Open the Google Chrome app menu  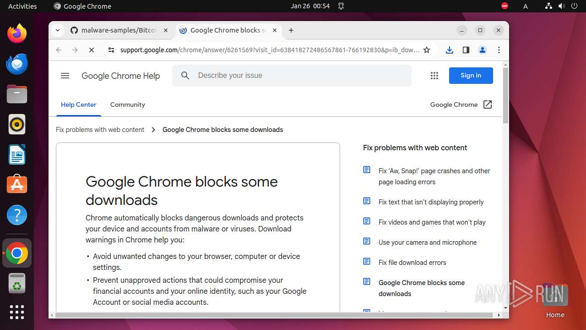[82, 6]
